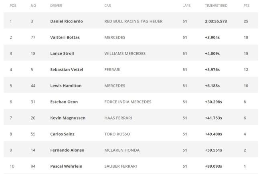Select Valtteri Bottas driver name
Screen dimensions: 261x174
(65, 37)
